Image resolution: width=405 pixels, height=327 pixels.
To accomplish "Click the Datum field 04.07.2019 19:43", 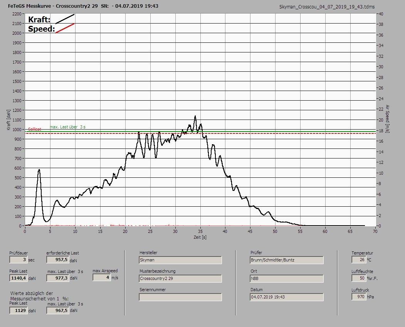I will coord(287,297).
